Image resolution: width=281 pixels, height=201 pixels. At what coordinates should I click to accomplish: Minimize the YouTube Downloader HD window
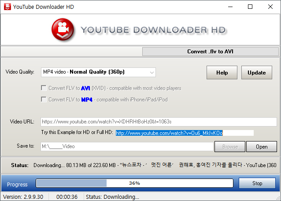[x=230, y=7]
